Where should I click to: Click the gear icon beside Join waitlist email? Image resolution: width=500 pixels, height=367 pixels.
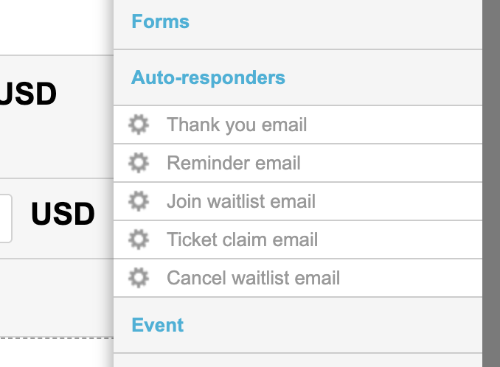(x=138, y=201)
